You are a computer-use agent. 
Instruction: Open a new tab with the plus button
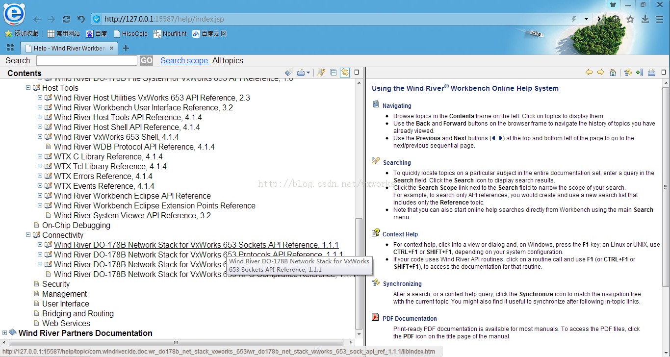click(x=126, y=48)
